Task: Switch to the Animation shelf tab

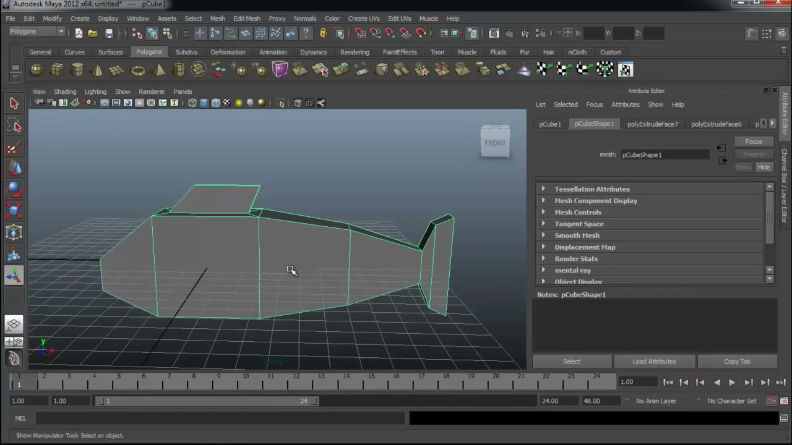Action: pos(273,53)
